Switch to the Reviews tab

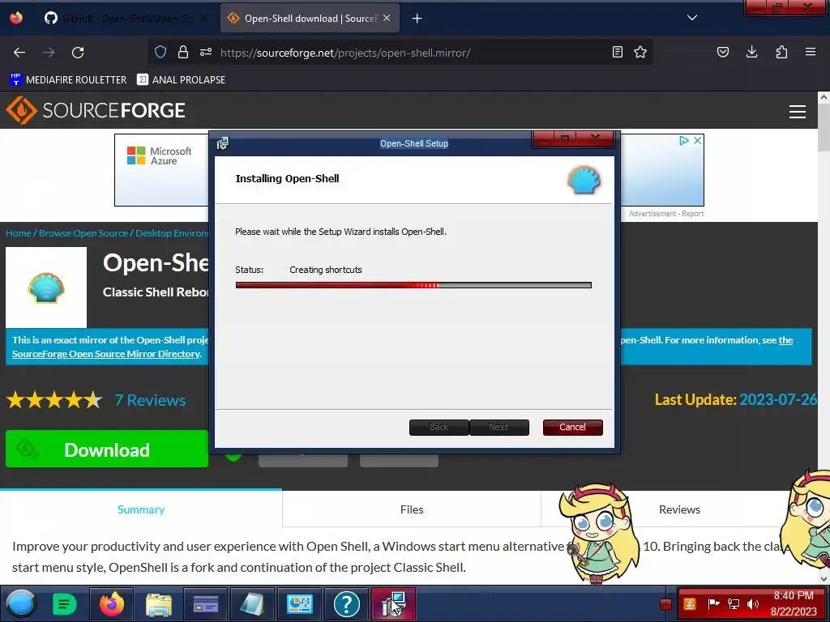pyautogui.click(x=679, y=509)
